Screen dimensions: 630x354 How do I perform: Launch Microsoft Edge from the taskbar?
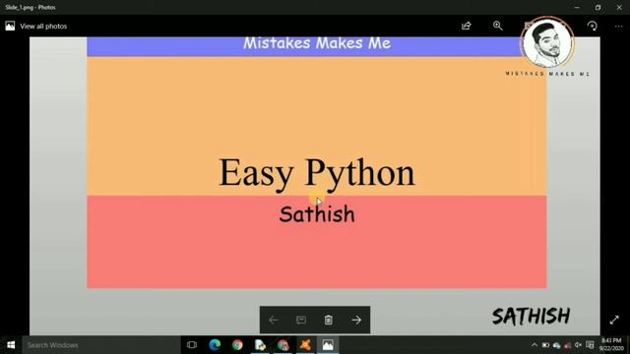[x=215, y=345]
